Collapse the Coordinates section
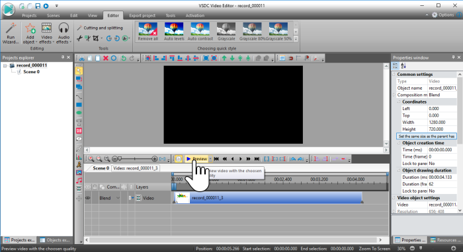 (399, 102)
